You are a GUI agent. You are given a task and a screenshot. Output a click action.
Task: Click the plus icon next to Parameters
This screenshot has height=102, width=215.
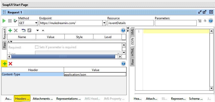point(205,21)
